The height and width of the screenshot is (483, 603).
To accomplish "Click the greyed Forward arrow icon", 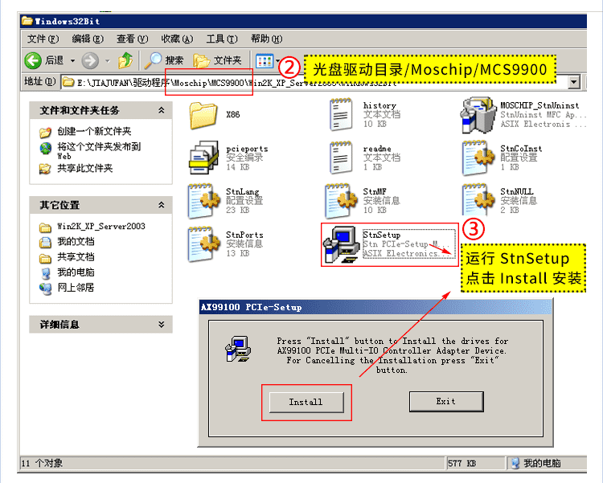I will coord(90,60).
